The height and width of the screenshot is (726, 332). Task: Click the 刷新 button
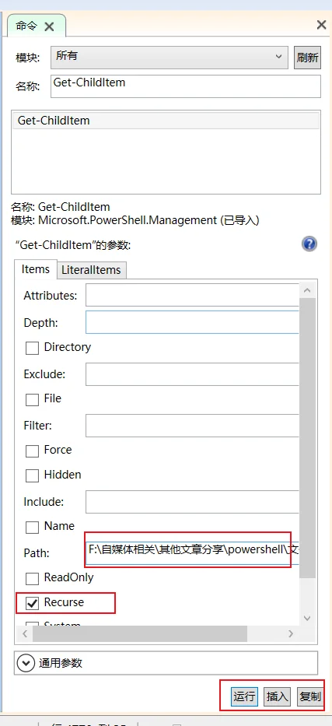pyautogui.click(x=307, y=58)
